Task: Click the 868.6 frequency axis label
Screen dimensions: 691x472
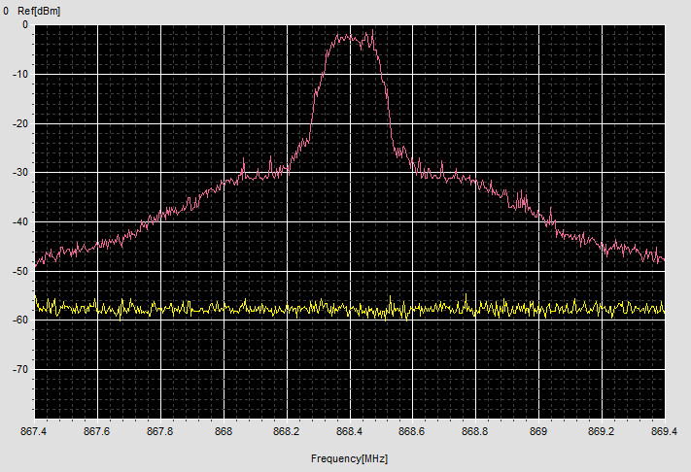Action: pyautogui.click(x=412, y=431)
